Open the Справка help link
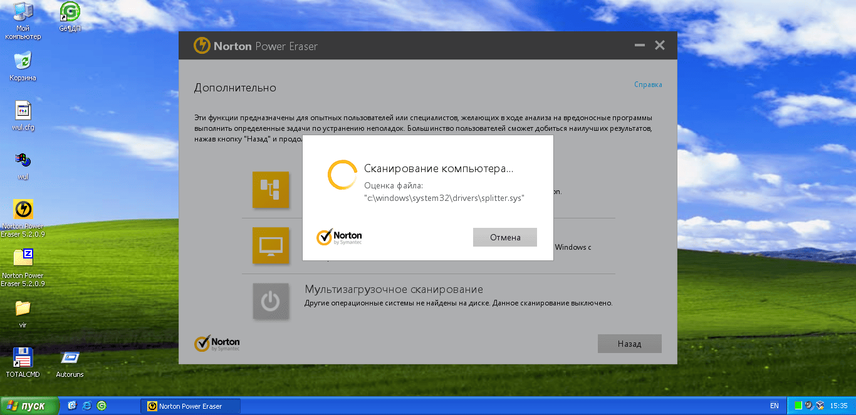The width and height of the screenshot is (856, 415). pyautogui.click(x=648, y=85)
